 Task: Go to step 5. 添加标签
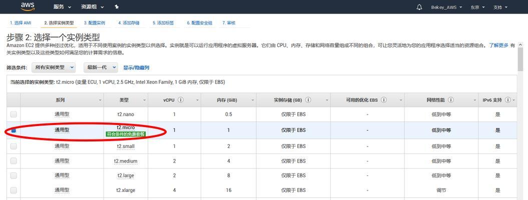(163, 23)
